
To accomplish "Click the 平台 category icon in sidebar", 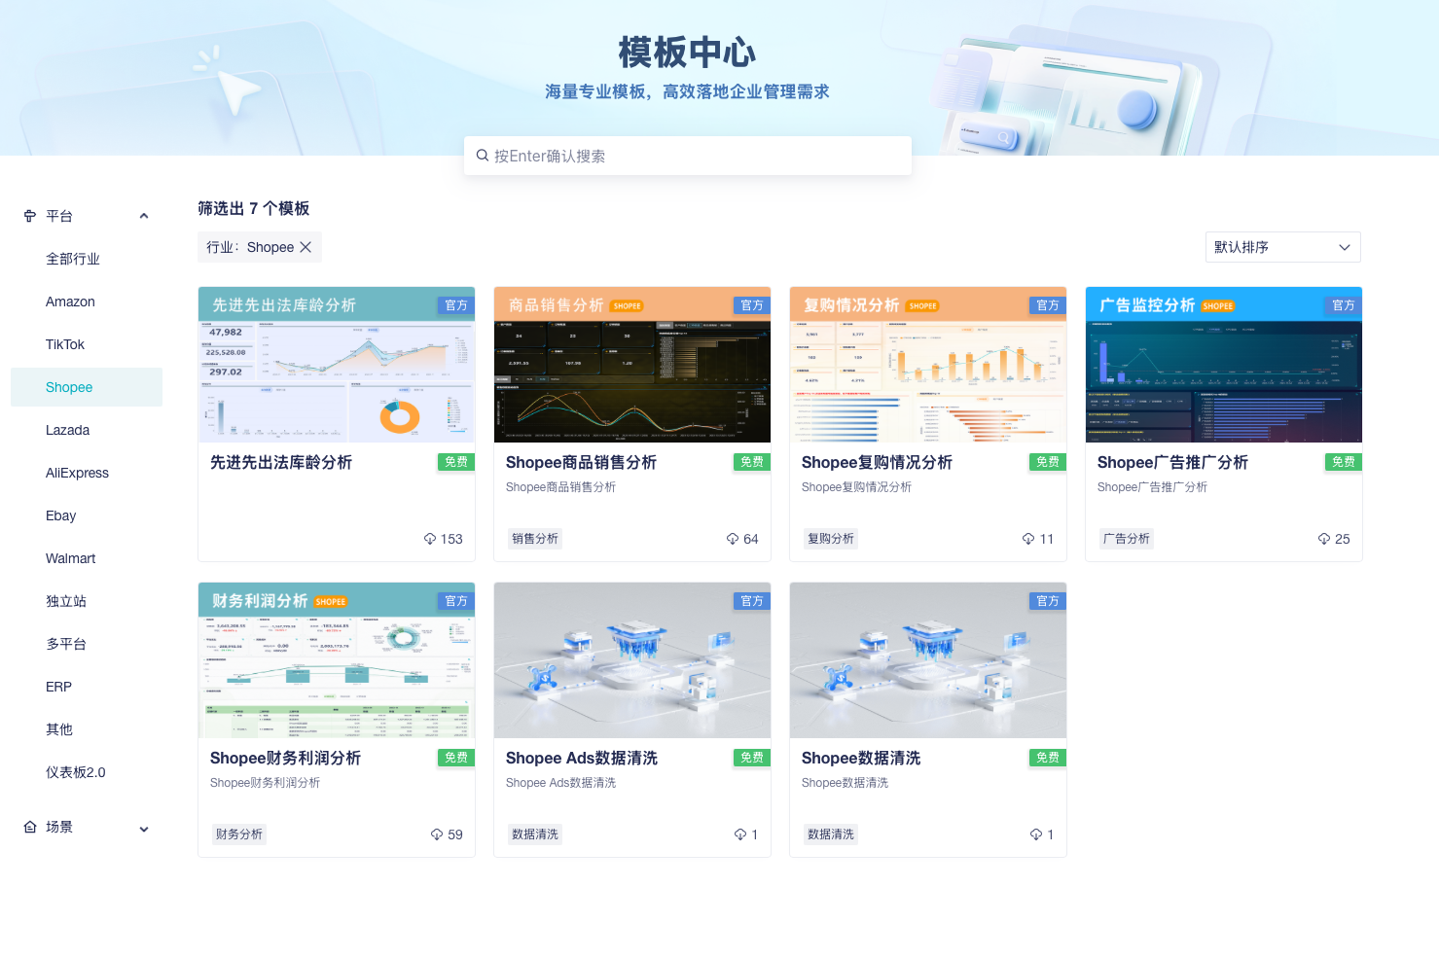I will [30, 216].
